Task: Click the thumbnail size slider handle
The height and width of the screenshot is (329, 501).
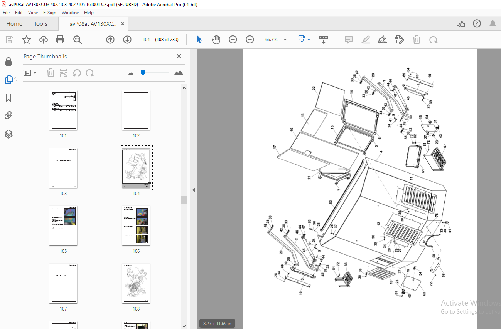Action: (143, 72)
